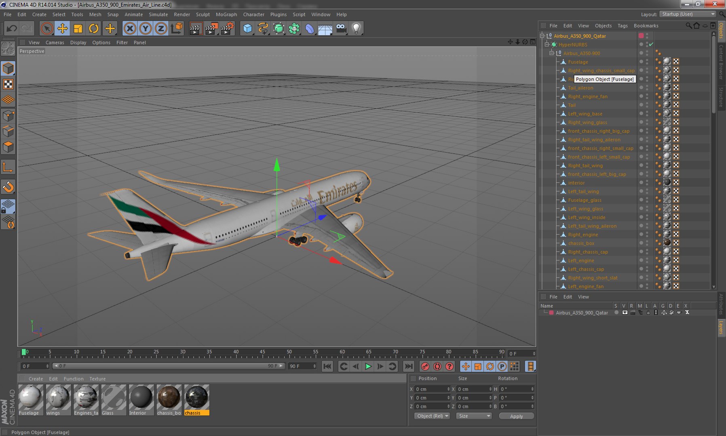Viewport: 726px width, 436px height.
Task: Select the Fuselage material thumbnail
Action: 31,397
